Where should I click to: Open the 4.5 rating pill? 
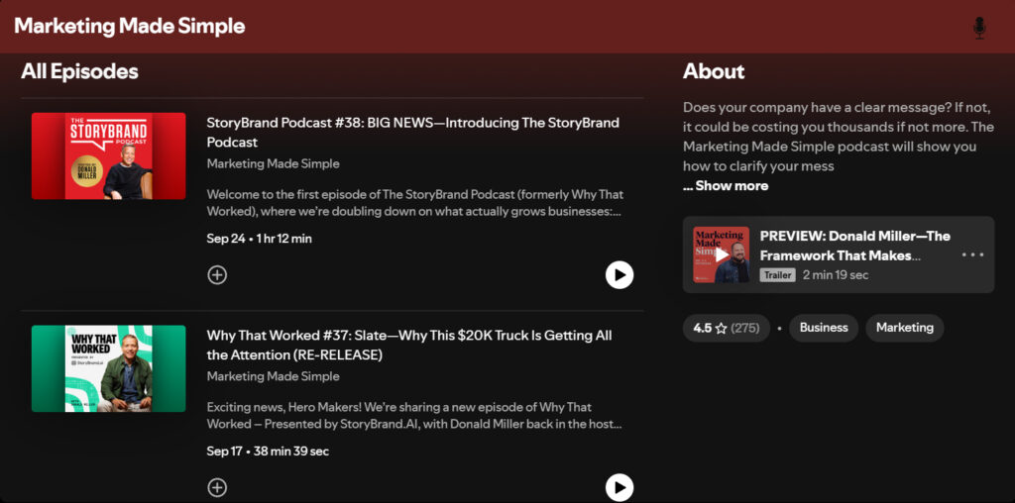pyautogui.click(x=726, y=328)
